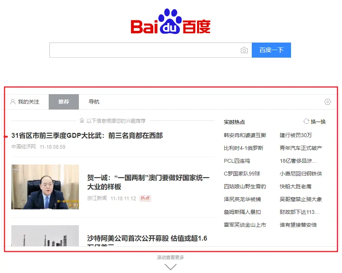Open hot topic 泽尻英龙华被捕
The height and width of the screenshot is (273, 342).
(x=242, y=199)
